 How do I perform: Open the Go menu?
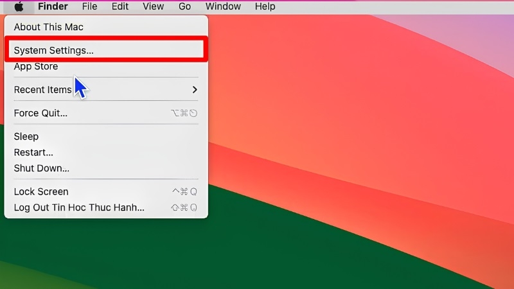[x=184, y=6]
